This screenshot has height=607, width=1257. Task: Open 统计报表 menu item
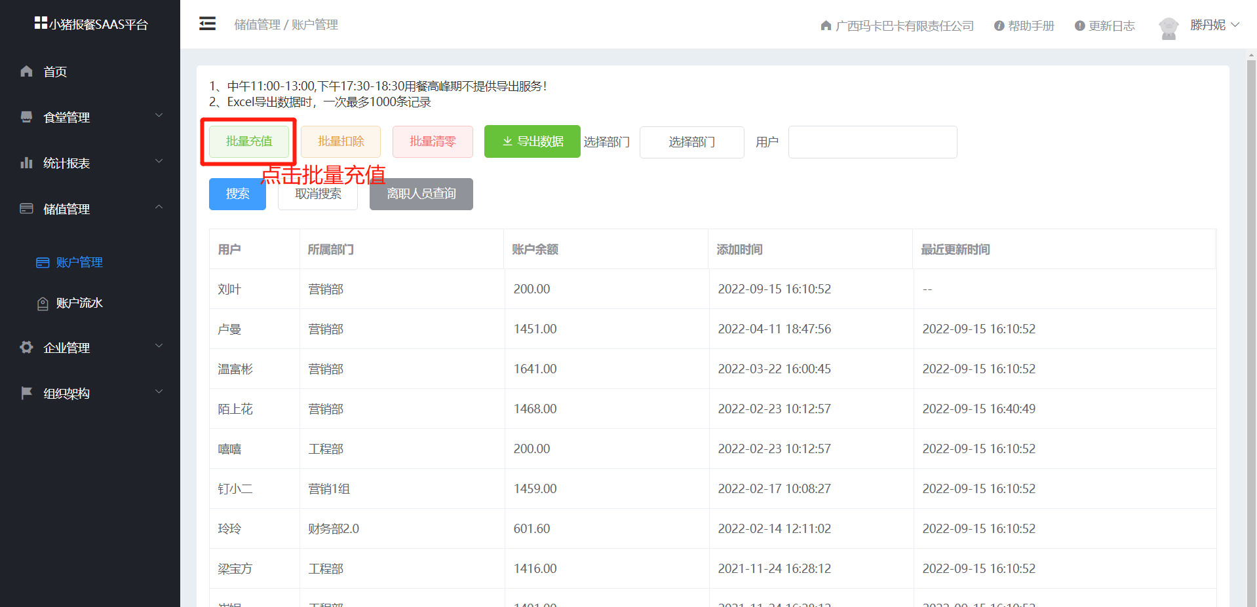66,164
